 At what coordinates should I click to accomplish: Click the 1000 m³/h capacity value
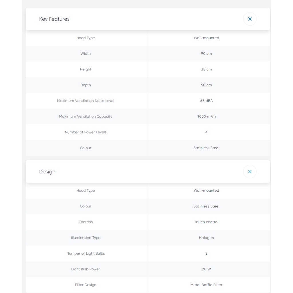206,116
